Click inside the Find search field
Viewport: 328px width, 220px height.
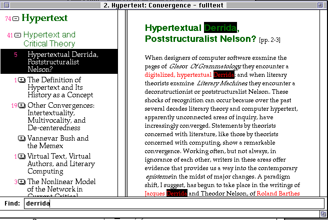tap(174, 204)
